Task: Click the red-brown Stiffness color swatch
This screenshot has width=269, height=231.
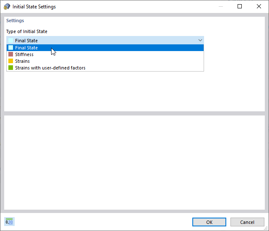Action: [x=11, y=54]
